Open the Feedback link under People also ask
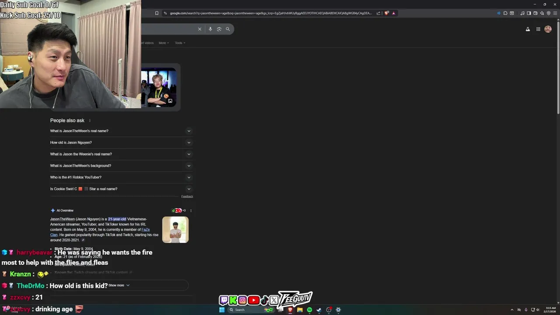 tap(187, 196)
